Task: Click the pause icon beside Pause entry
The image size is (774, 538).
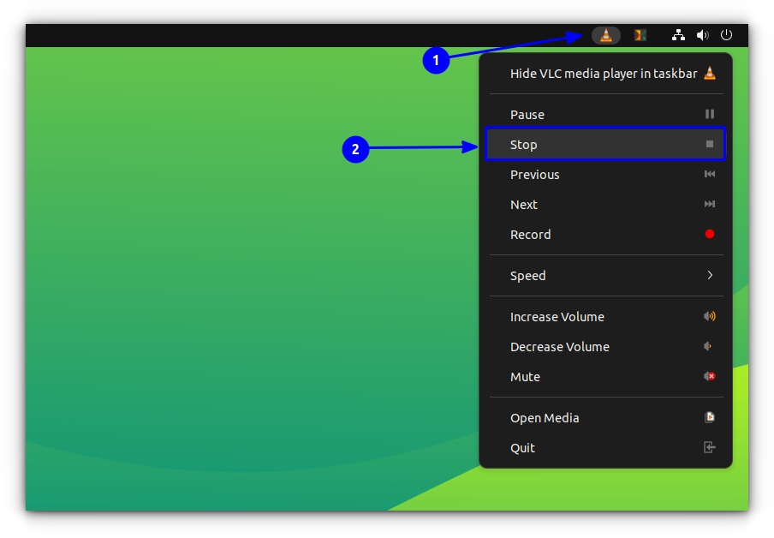Action: (709, 113)
